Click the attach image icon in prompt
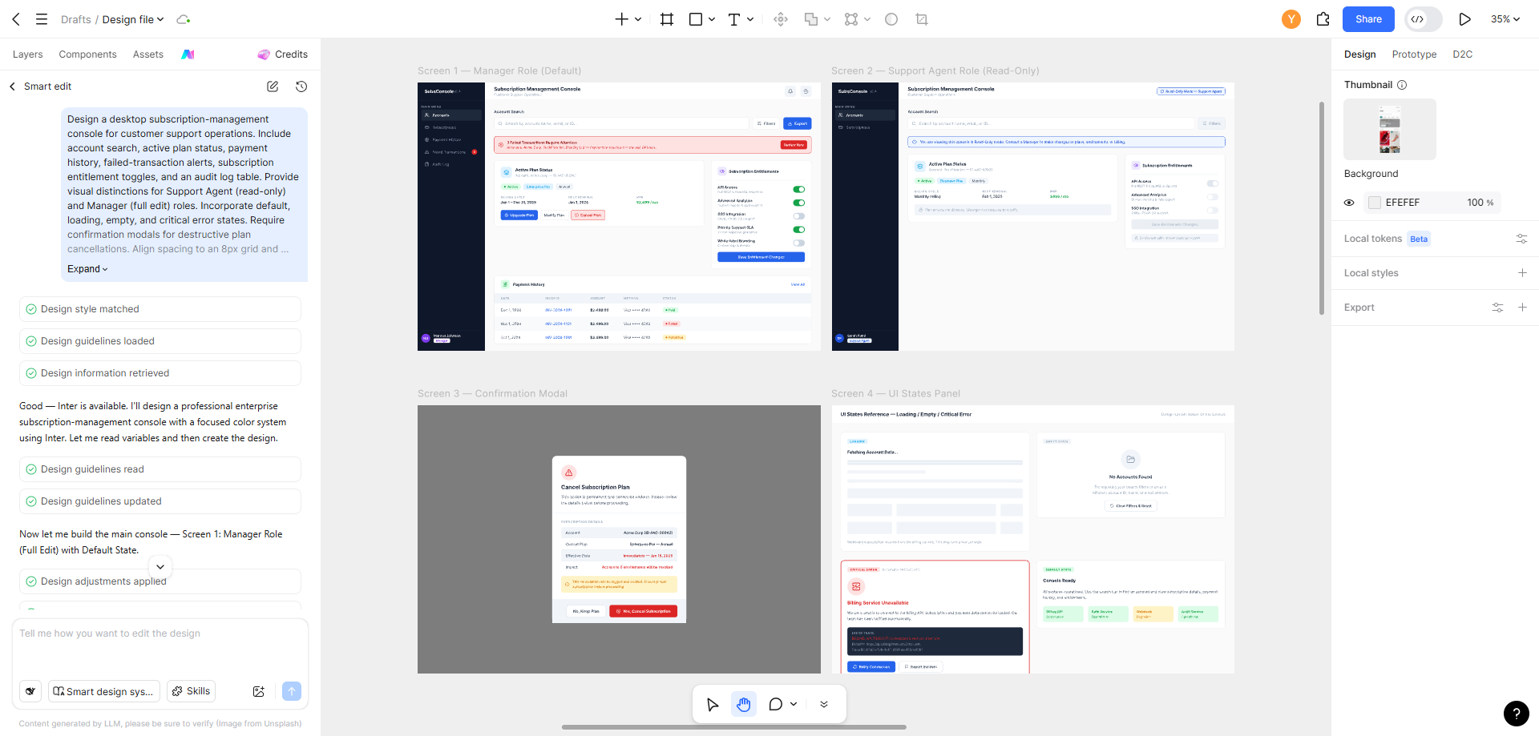The width and height of the screenshot is (1539, 736). 259,691
